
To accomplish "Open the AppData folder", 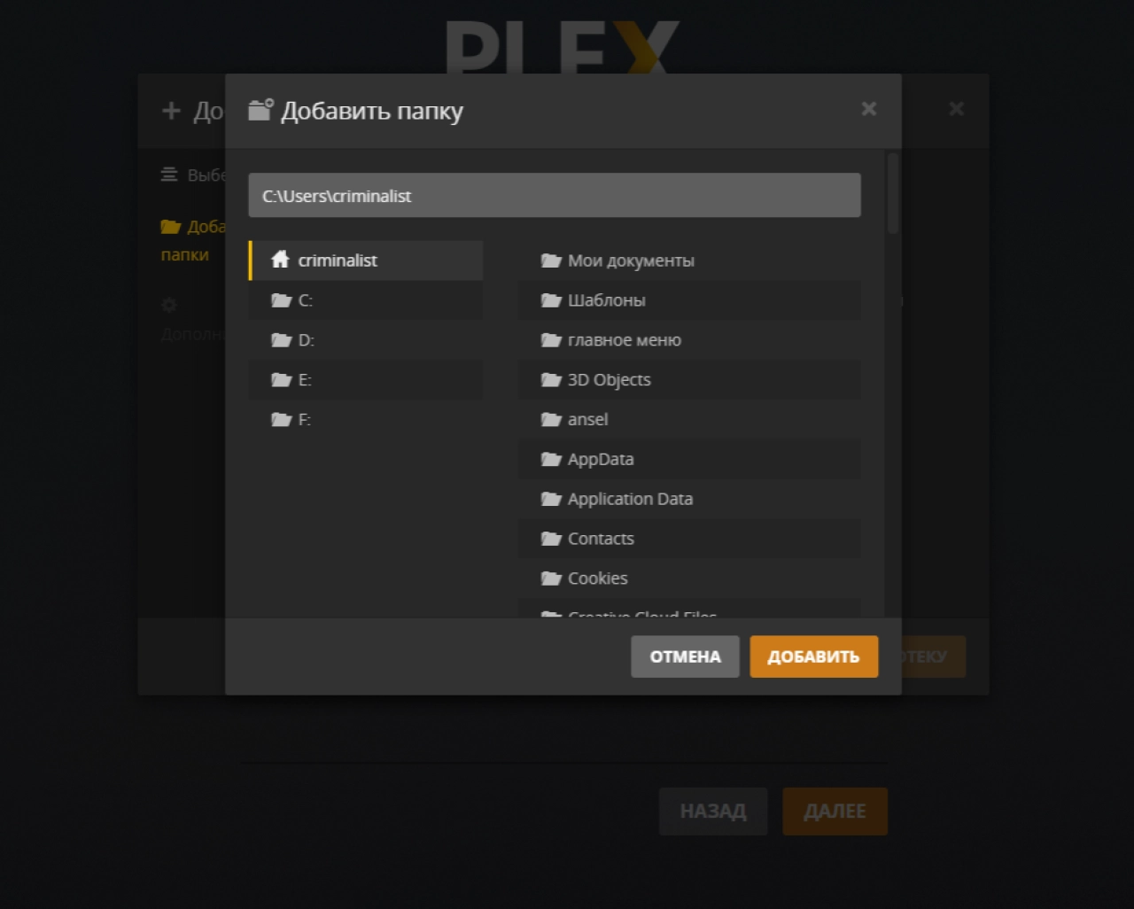I will [x=689, y=459].
